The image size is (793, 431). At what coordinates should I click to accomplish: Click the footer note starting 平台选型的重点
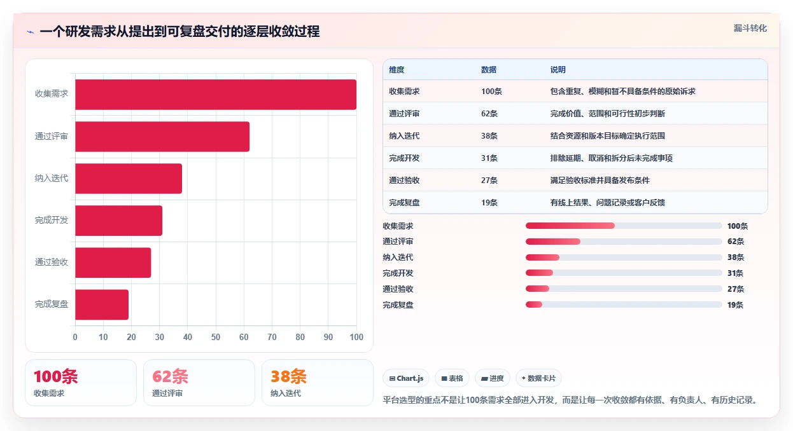(x=572, y=400)
